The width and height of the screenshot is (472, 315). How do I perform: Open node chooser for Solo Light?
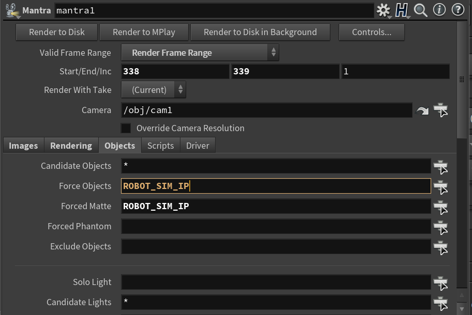[440, 283]
